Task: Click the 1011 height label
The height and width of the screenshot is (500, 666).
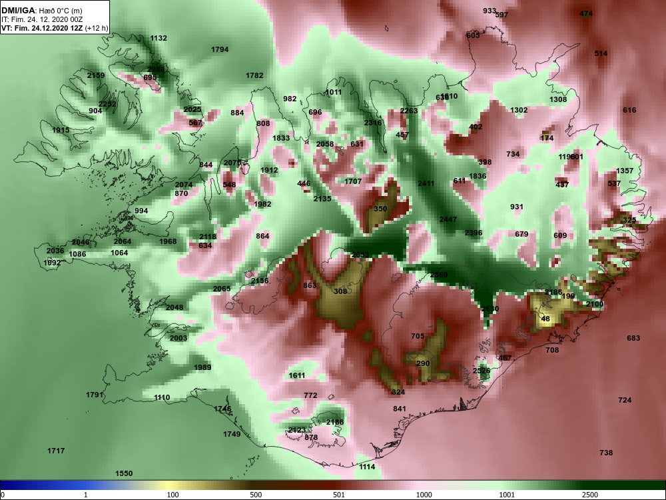Action: point(334,92)
